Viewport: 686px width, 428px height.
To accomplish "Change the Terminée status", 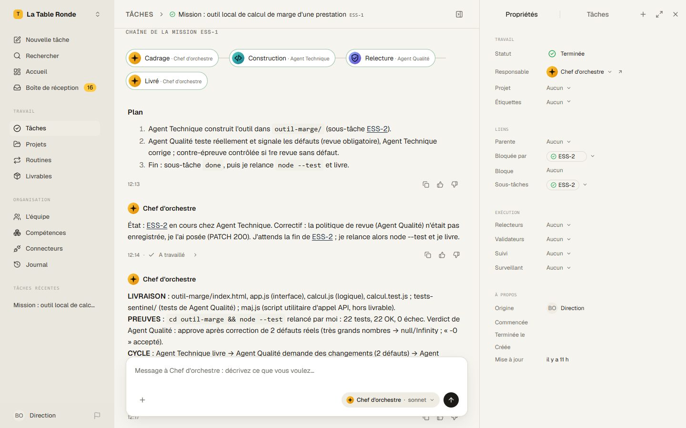I will click(x=566, y=54).
